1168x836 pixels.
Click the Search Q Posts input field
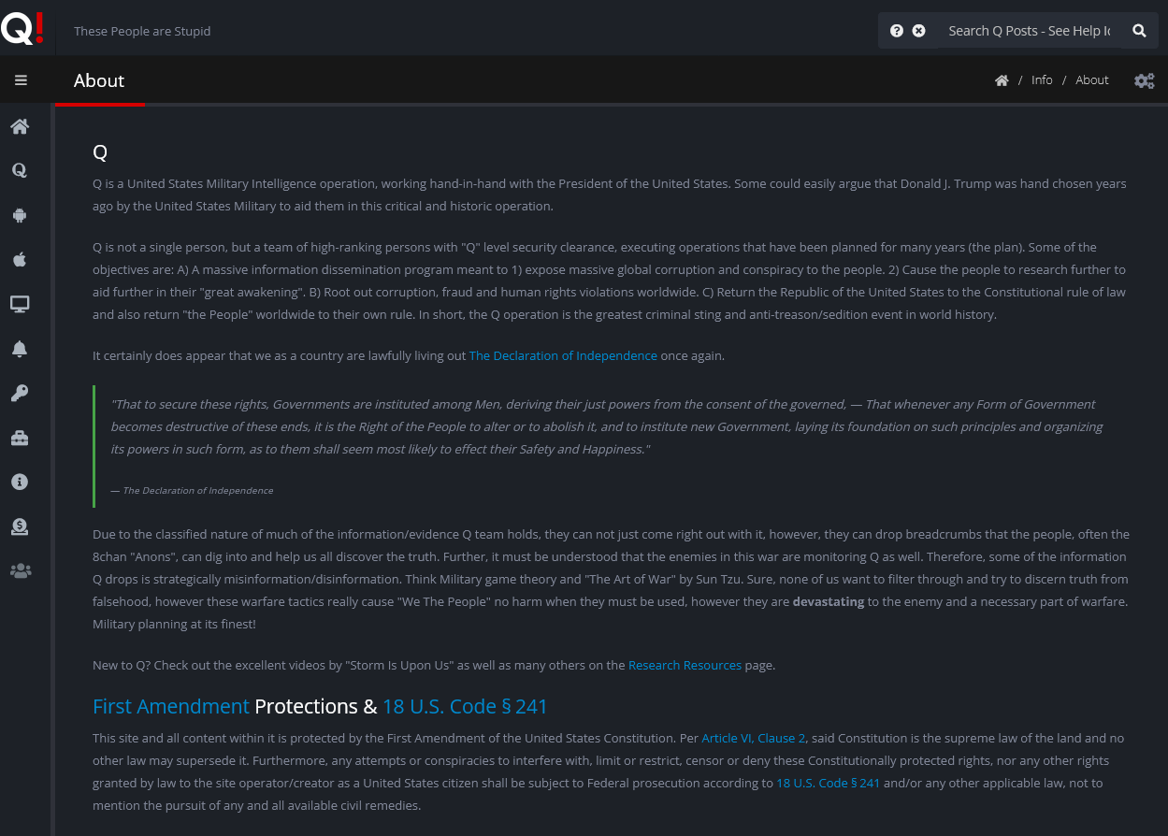coord(1029,31)
